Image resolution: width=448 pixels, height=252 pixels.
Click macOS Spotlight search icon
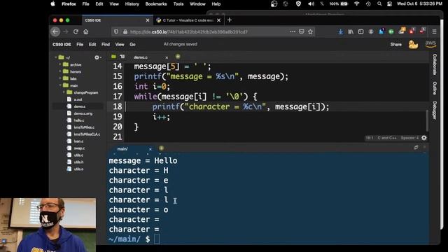point(379,4)
